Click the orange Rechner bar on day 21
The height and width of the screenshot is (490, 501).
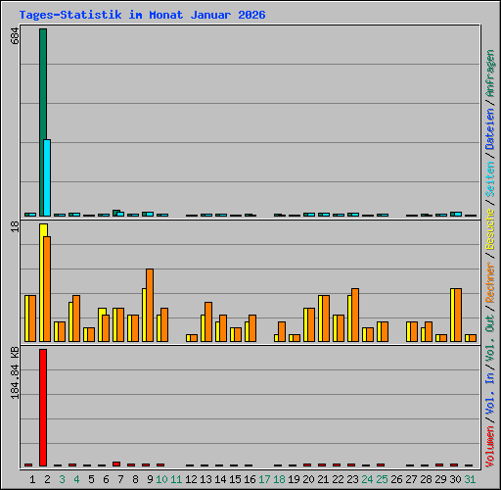[326, 318]
